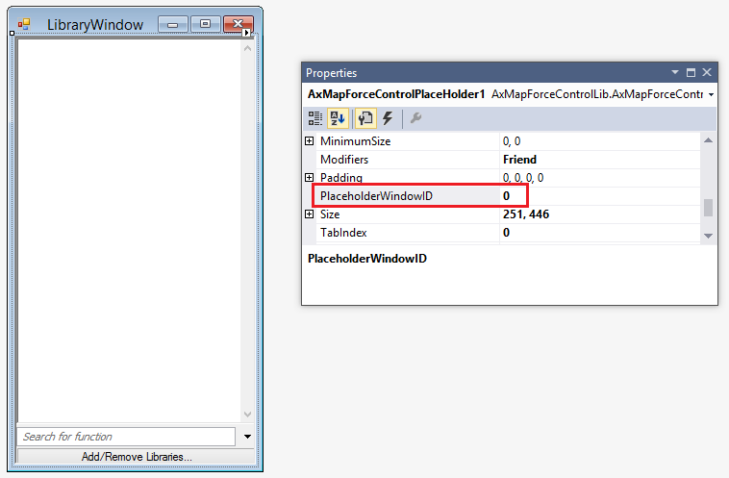Select the PlaceholderWindowID value field
This screenshot has width=729, height=478.
[x=596, y=196]
